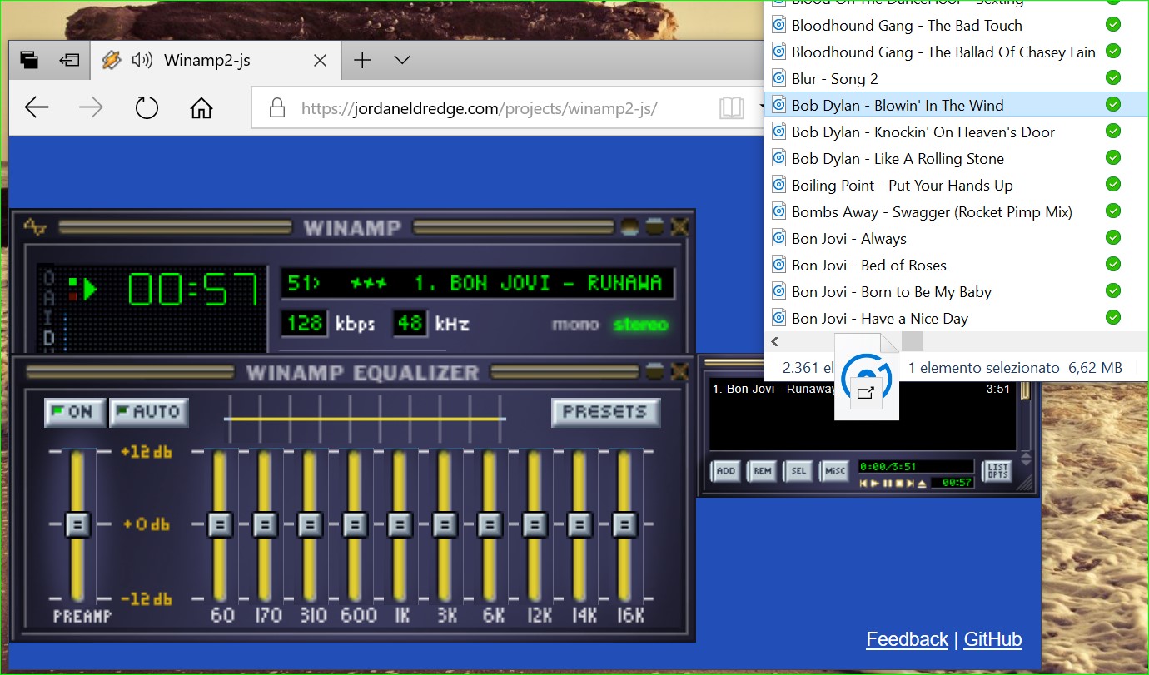This screenshot has height=675, width=1149.
Task: Click the PREAMP slider handle
Action: coord(77,524)
